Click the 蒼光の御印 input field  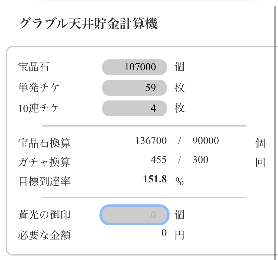point(134,215)
